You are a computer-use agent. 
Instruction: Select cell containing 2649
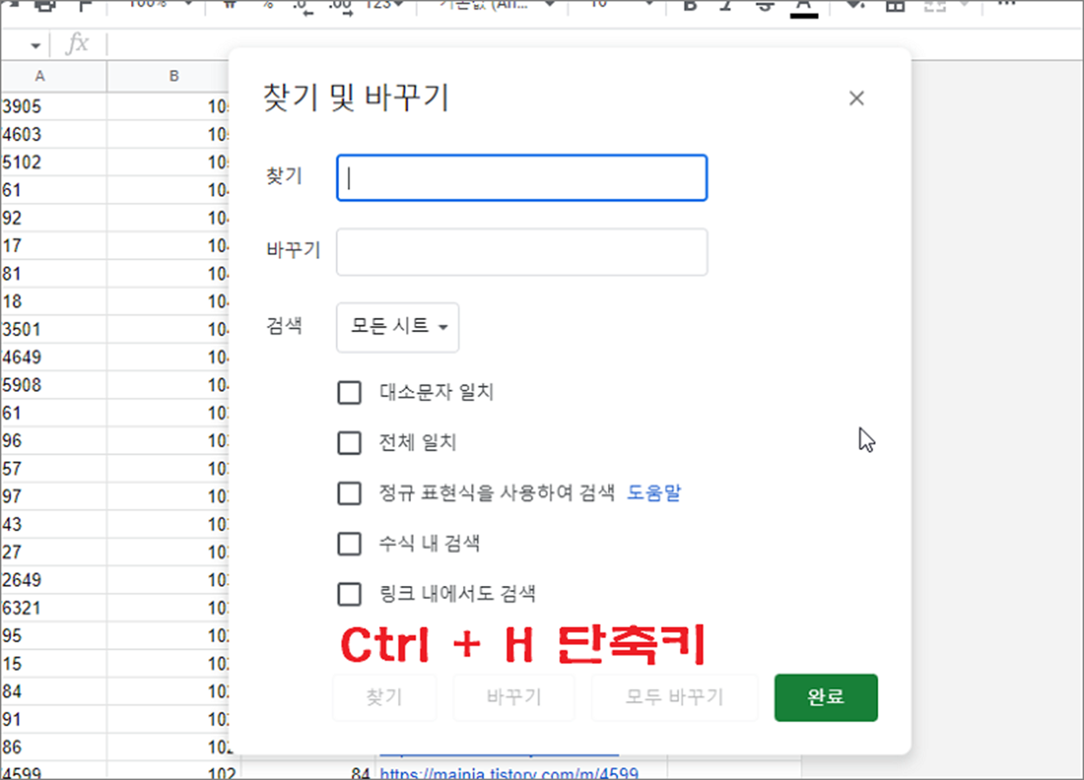click(x=54, y=580)
